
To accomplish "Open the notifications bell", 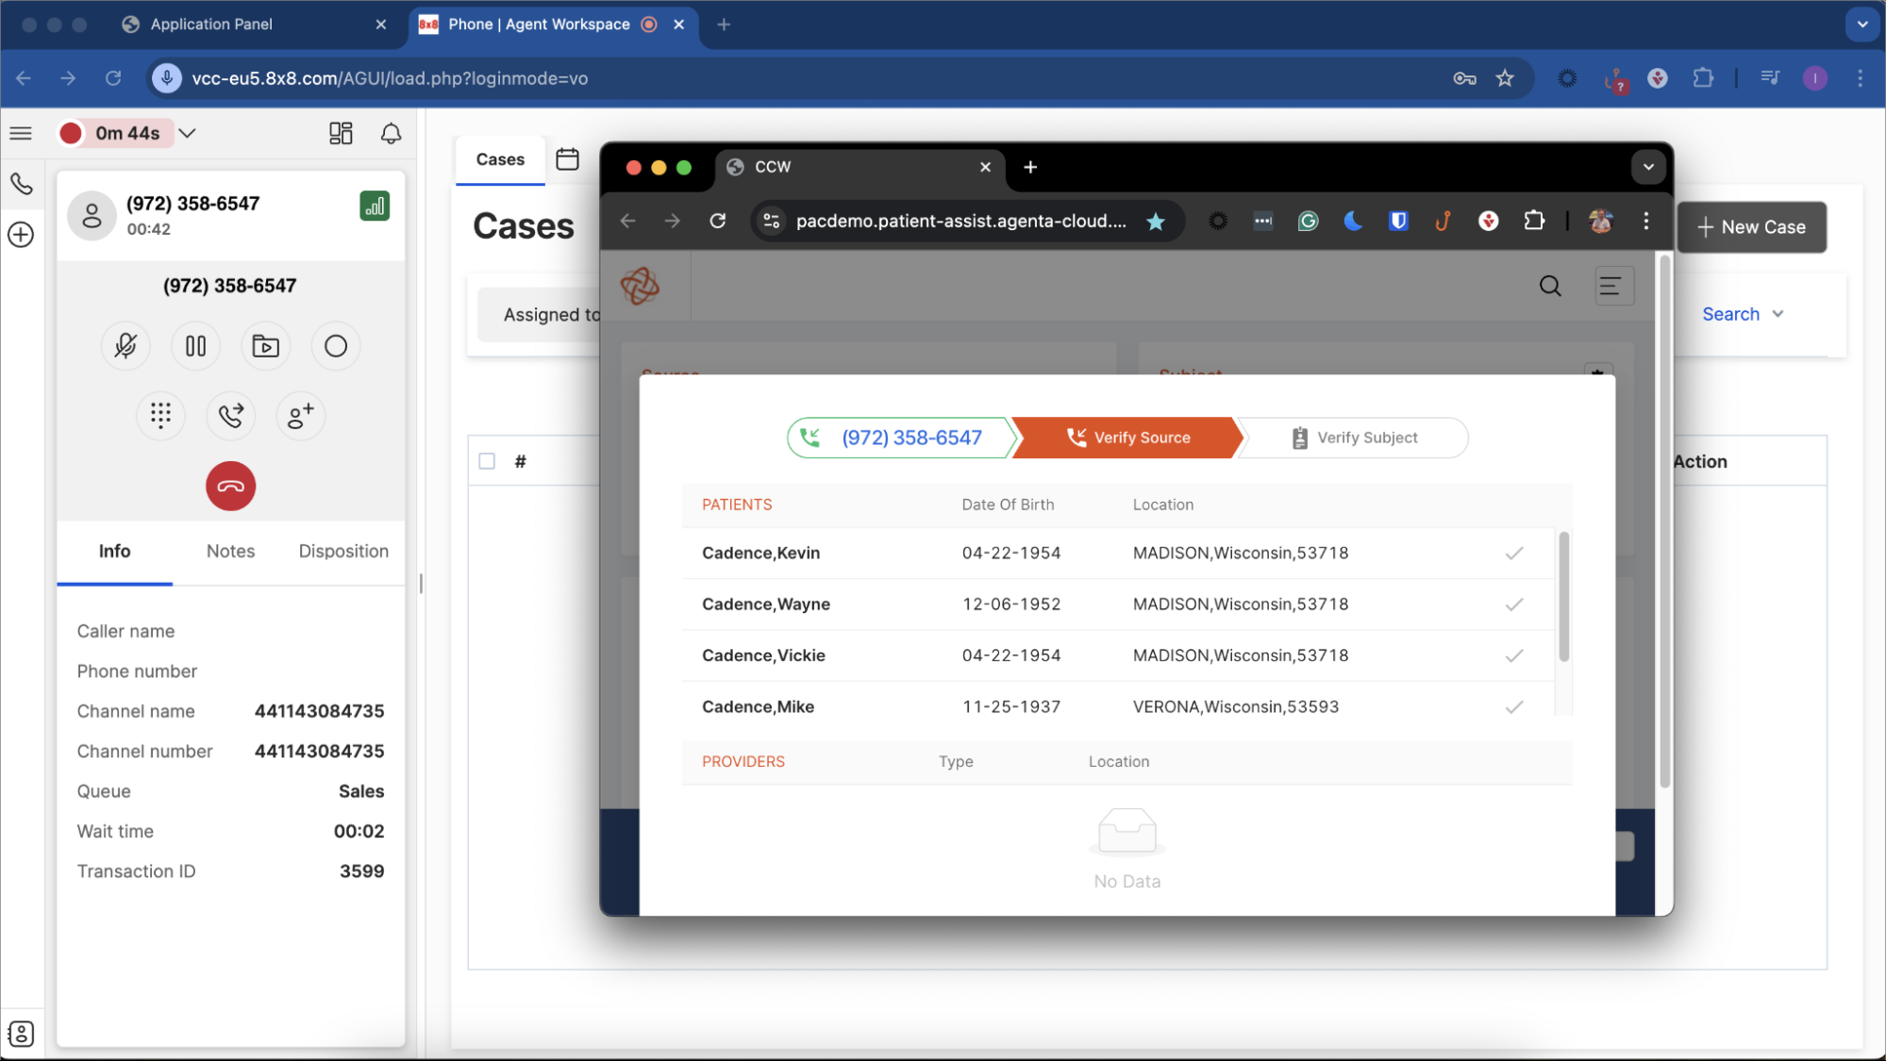I will tap(391, 133).
